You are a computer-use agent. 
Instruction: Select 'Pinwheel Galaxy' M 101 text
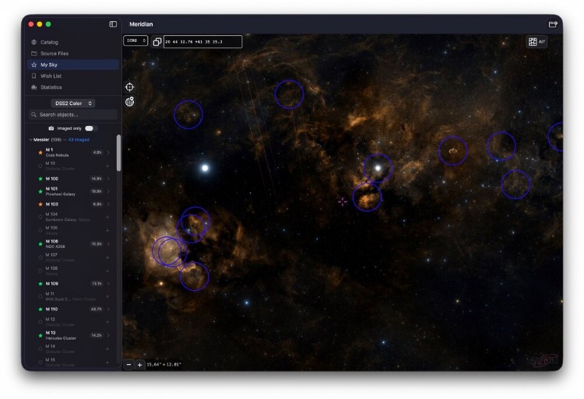(x=60, y=194)
